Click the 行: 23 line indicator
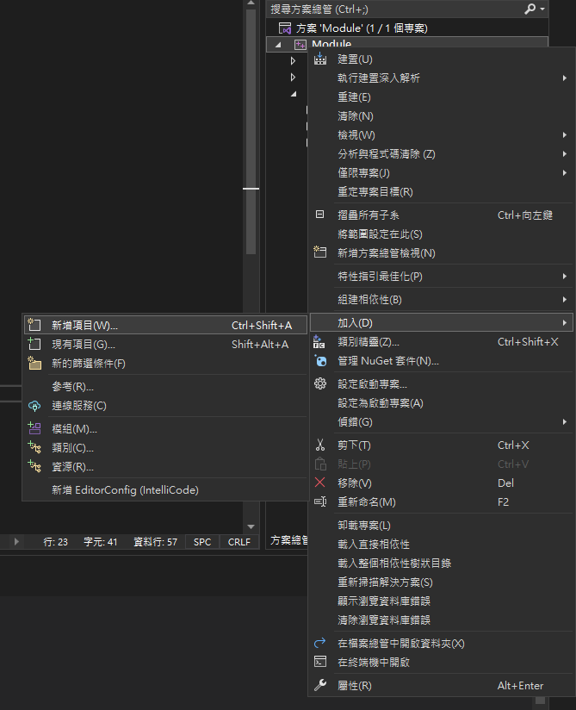This screenshot has width=576, height=710. click(x=56, y=542)
